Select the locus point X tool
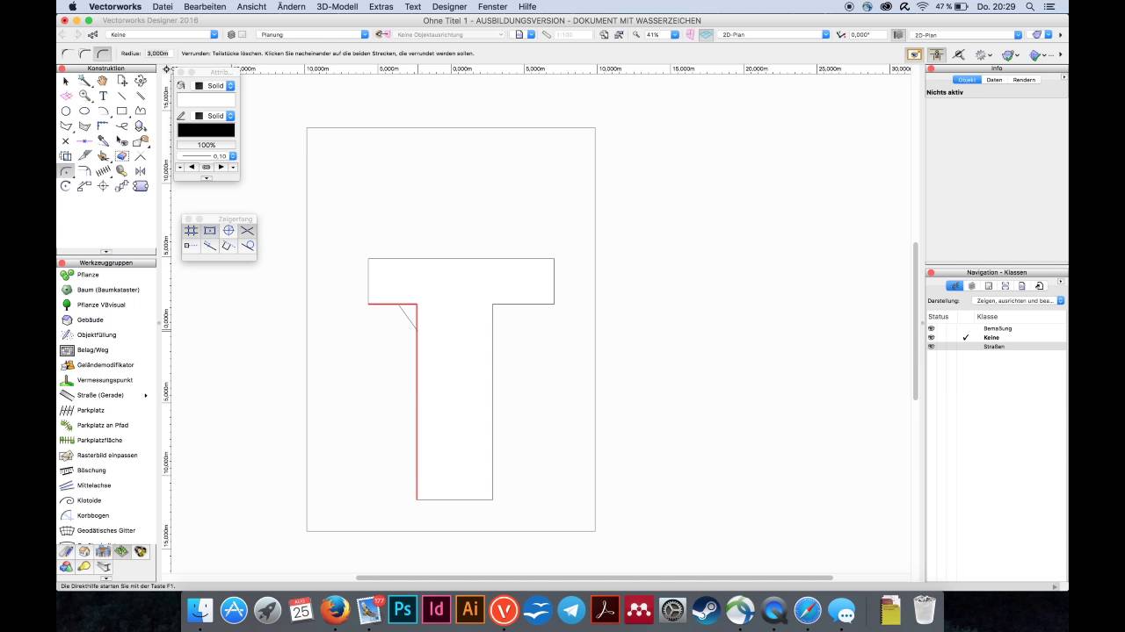The height and width of the screenshot is (632, 1125). click(66, 141)
